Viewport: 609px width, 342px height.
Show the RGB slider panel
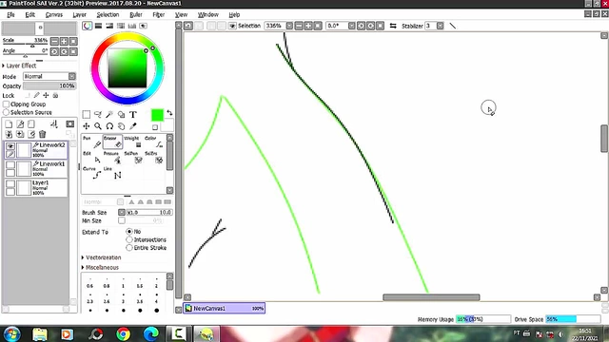pyautogui.click(x=98, y=26)
